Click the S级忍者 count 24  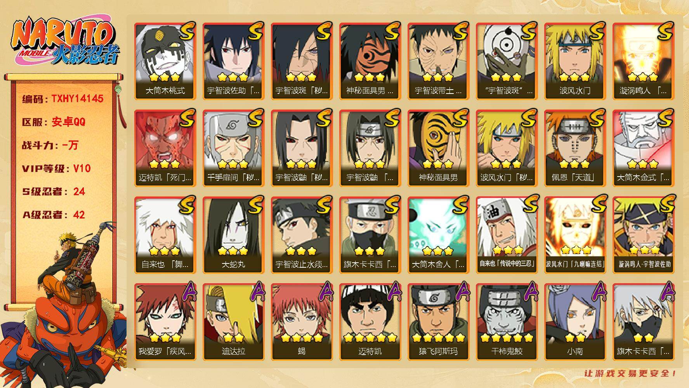point(79,192)
